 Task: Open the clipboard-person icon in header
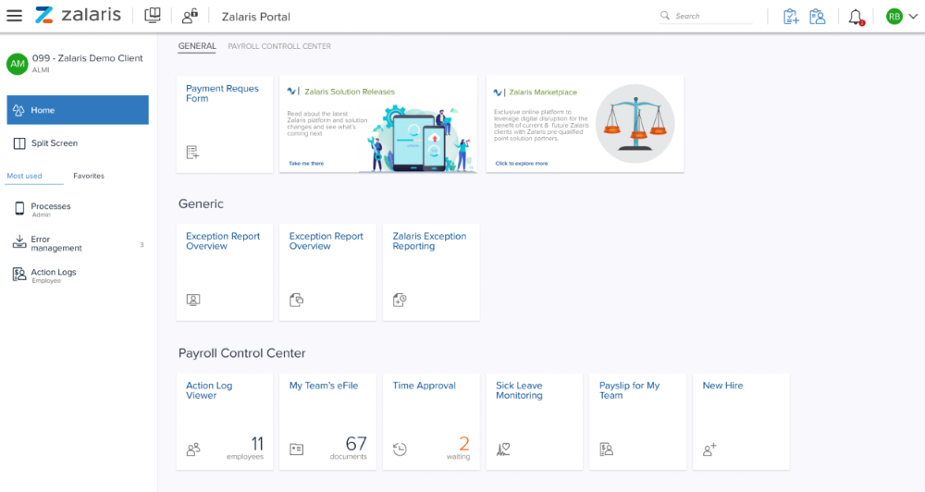817,17
